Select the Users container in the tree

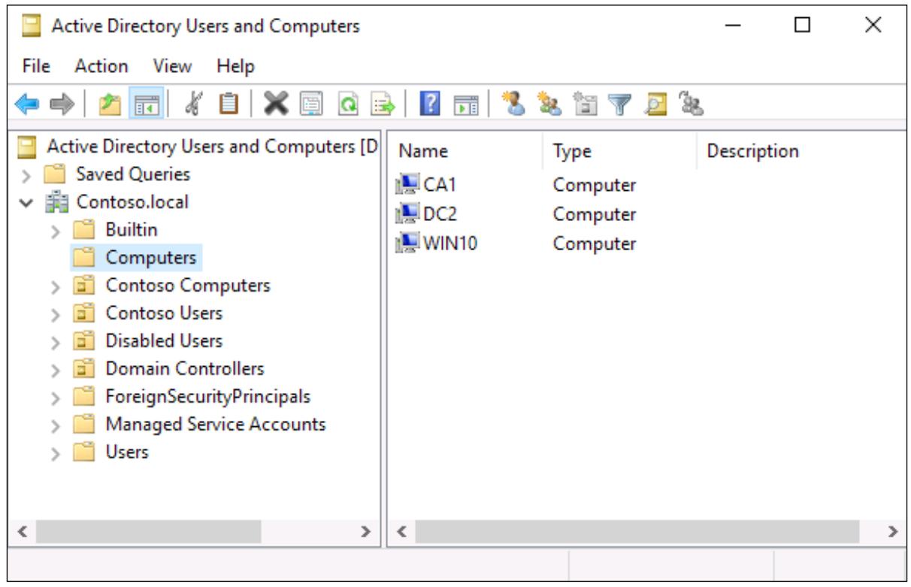[x=127, y=452]
